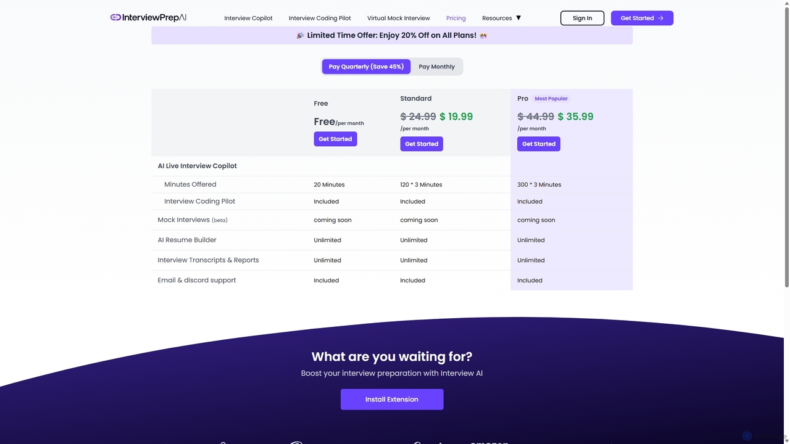Click Get Started under Pro plan
The image size is (790, 444).
point(539,144)
